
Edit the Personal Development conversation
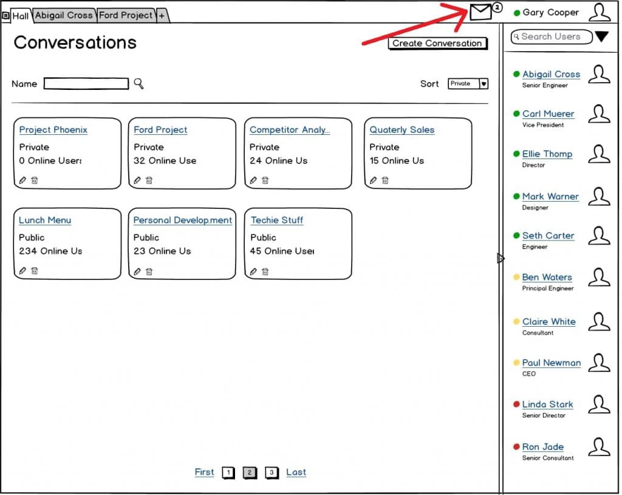click(x=137, y=271)
